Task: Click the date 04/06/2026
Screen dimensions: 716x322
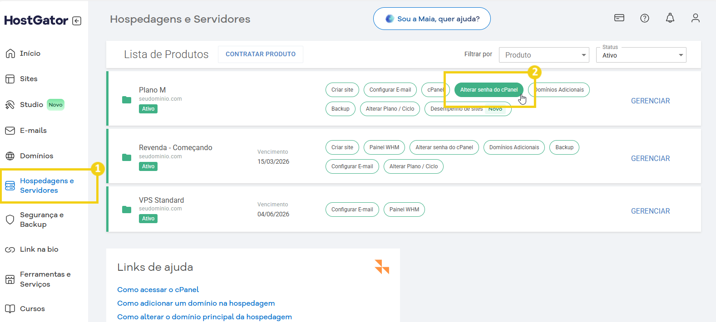Action: click(273, 214)
